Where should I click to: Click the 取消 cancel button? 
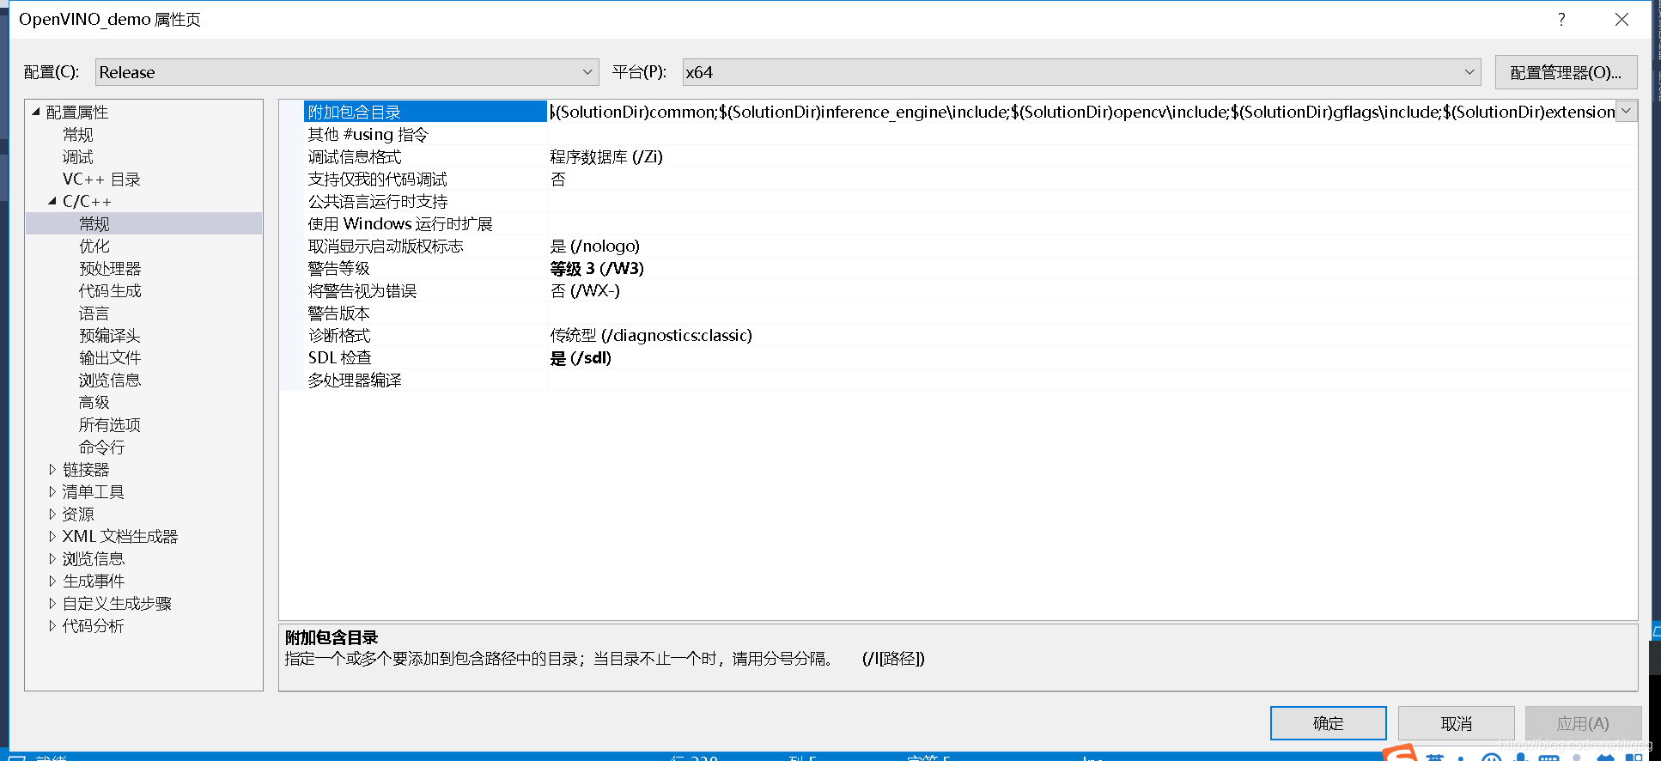tap(1456, 723)
